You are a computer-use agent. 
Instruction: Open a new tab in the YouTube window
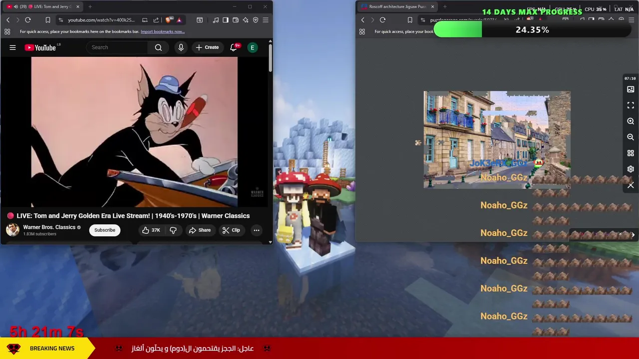coord(90,6)
